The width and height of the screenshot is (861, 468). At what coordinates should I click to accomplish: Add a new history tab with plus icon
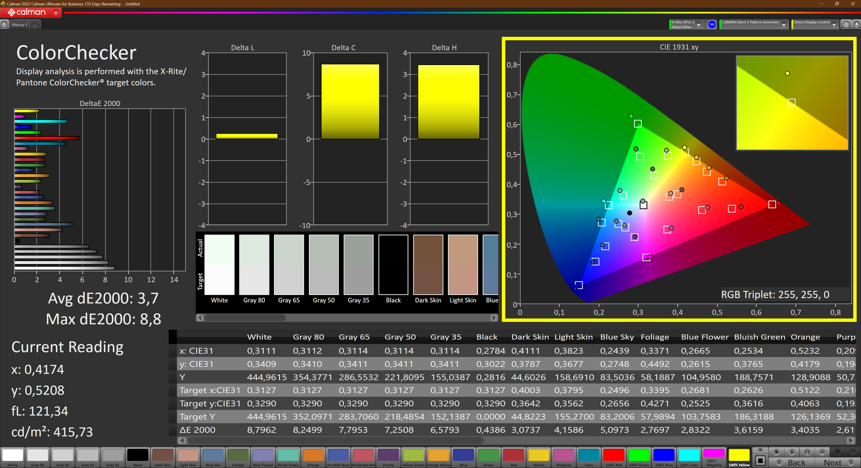click(x=35, y=25)
